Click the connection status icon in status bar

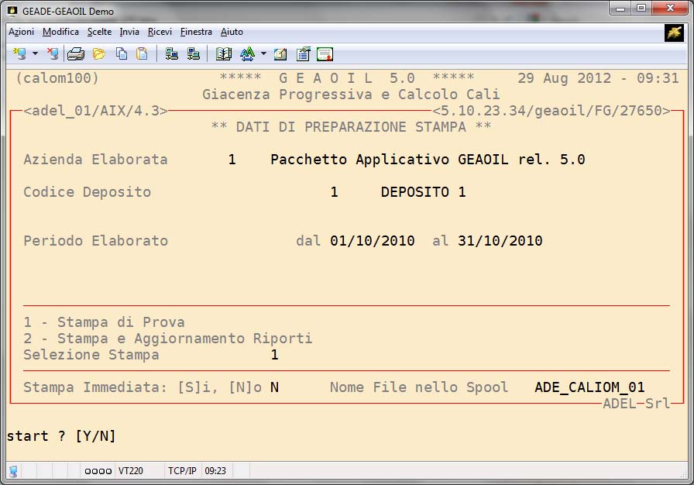tap(14, 470)
